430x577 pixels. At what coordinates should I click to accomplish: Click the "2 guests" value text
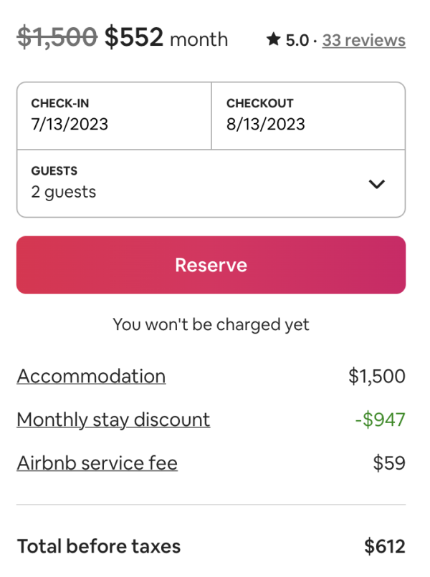tap(64, 192)
